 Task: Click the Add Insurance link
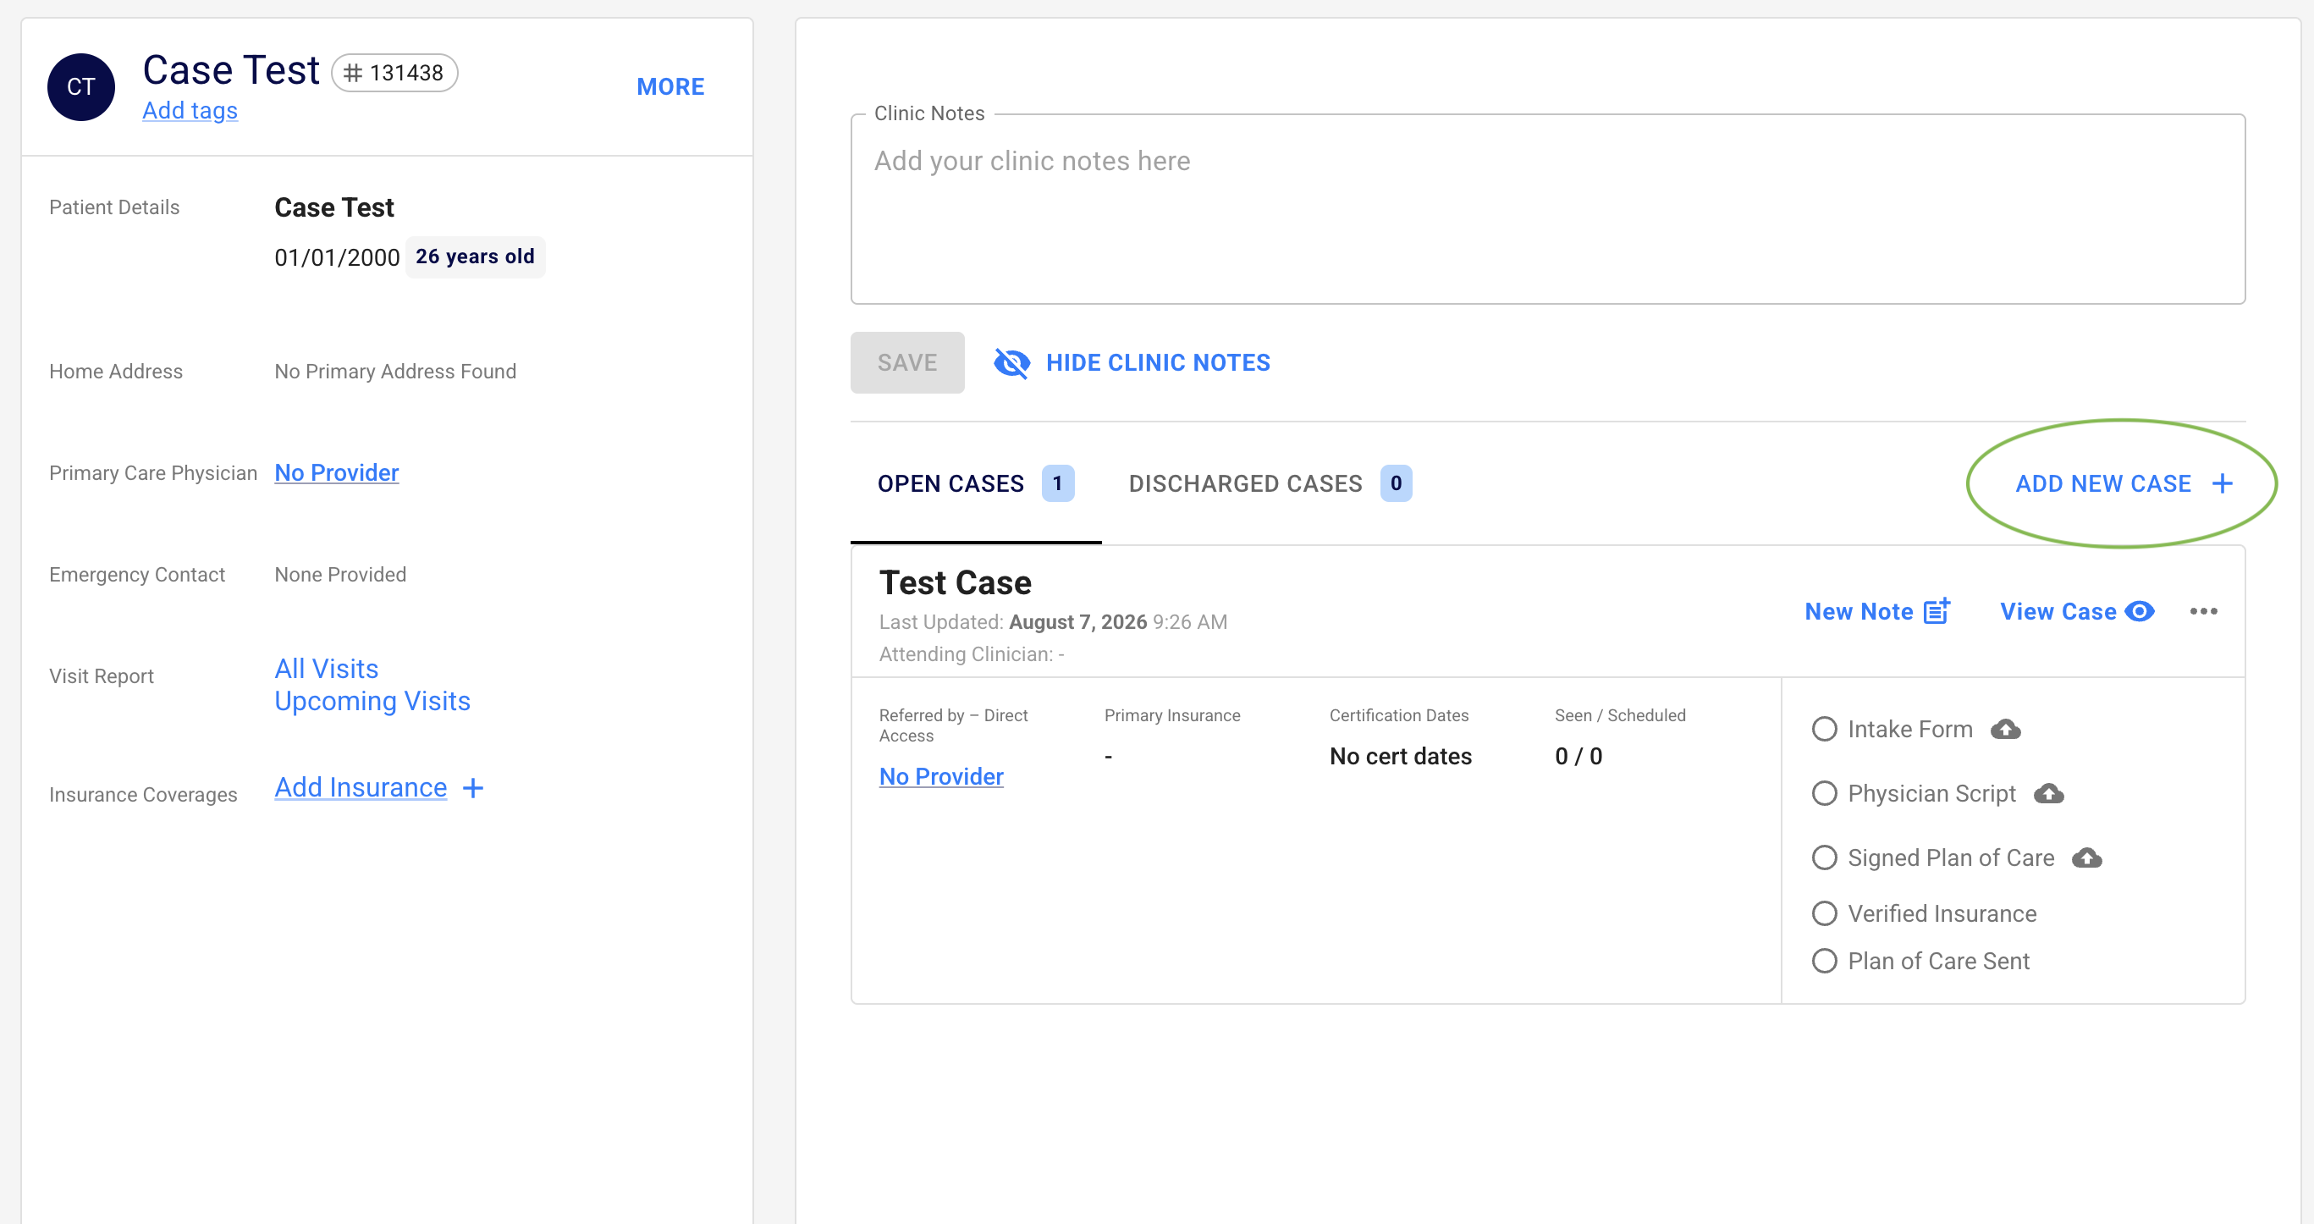(x=361, y=787)
